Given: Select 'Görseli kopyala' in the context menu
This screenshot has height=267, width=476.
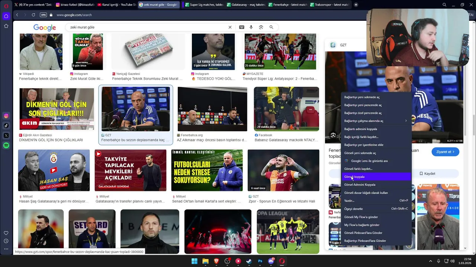Looking at the screenshot, I should (x=376, y=177).
